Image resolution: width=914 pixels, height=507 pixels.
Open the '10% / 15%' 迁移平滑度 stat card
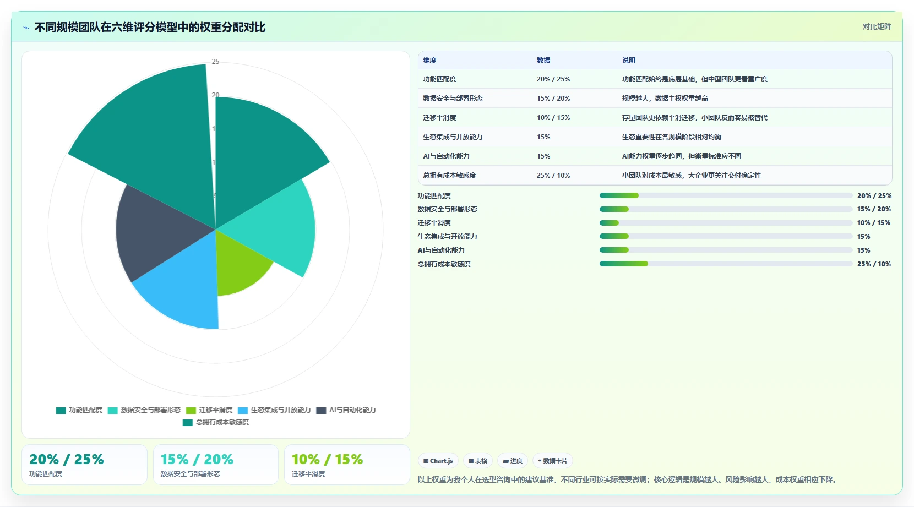tap(347, 465)
